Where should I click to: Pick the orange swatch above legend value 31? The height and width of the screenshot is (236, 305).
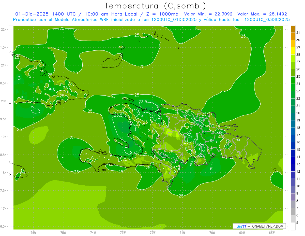[293, 29]
